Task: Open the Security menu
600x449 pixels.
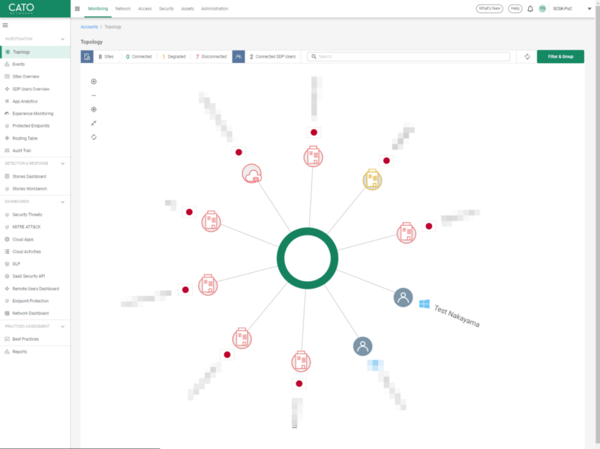Action: coord(166,8)
